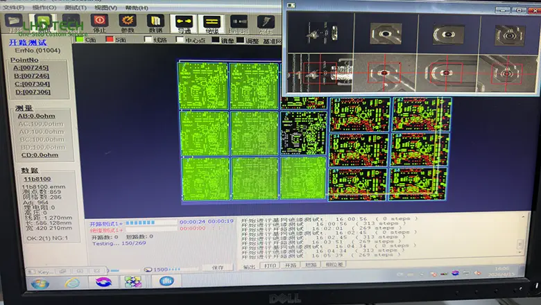
Task: Click the 开路测试1 blue progress bar
Action: coord(151,223)
